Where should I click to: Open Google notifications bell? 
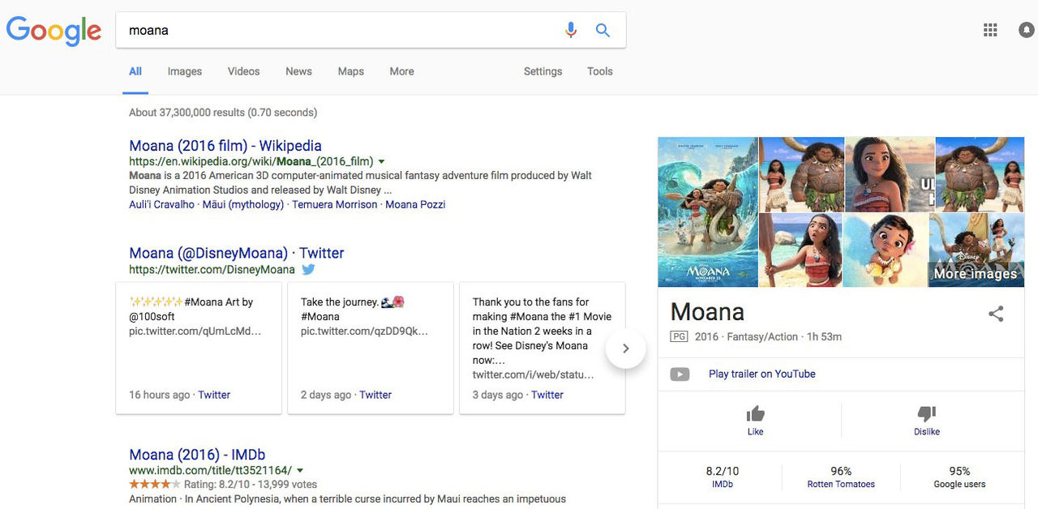[x=1027, y=30]
